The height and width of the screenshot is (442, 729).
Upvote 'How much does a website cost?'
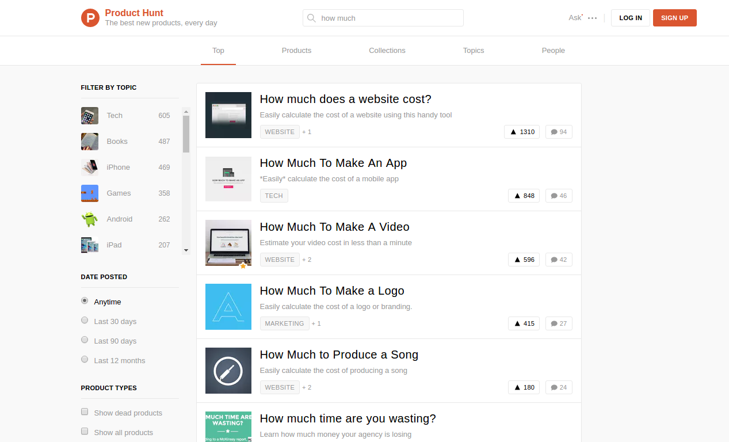pos(522,132)
